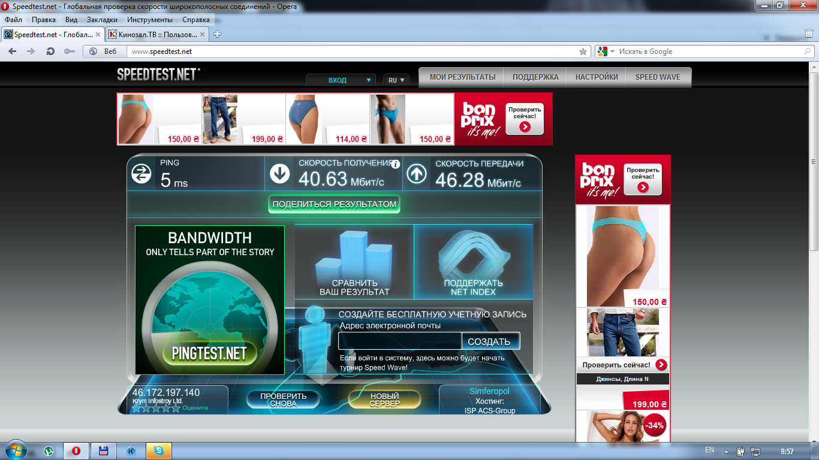Click the info icon near Скорость получения
Screen dimensions: 819x460
tap(396, 164)
